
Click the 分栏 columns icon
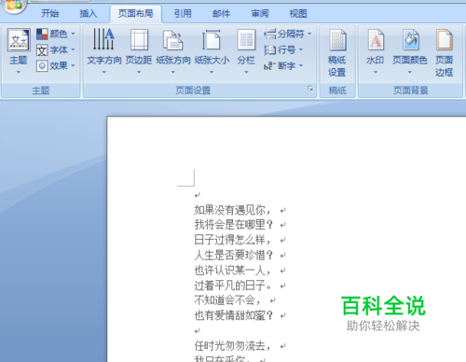click(x=246, y=39)
